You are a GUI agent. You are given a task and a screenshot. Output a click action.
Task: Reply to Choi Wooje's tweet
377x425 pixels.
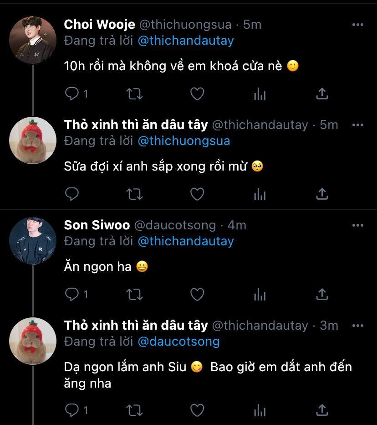coord(72,94)
